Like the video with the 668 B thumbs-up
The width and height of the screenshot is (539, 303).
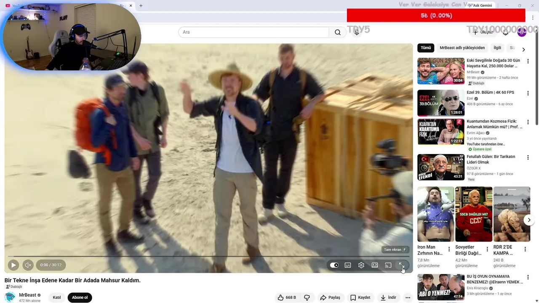287,298
